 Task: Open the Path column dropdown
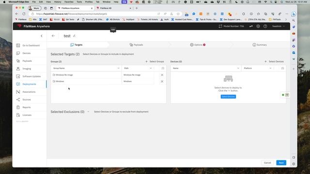click(x=151, y=68)
